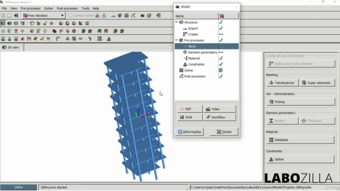Open the View menu

point(14,8)
